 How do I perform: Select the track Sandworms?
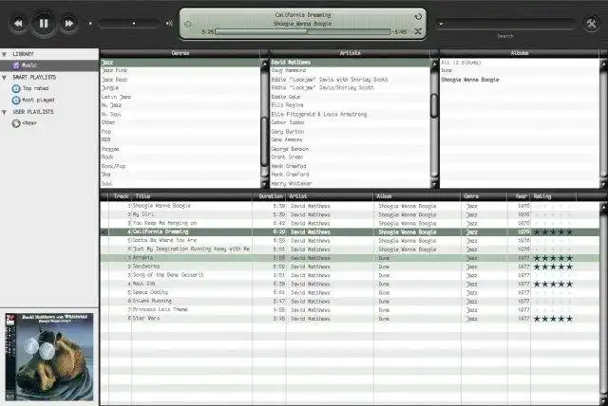click(x=350, y=267)
